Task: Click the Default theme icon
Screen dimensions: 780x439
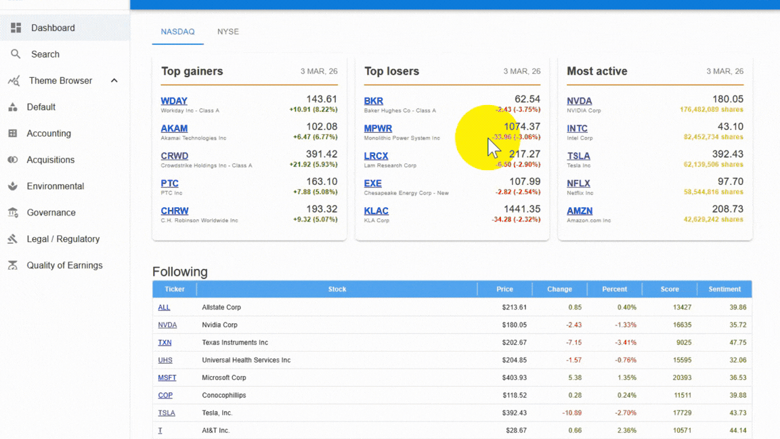Action: pyautogui.click(x=13, y=107)
